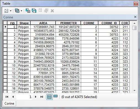The width and height of the screenshot is (140, 109).
Task: Click the Polygon cell in FID 8 row
Action: [24, 58]
